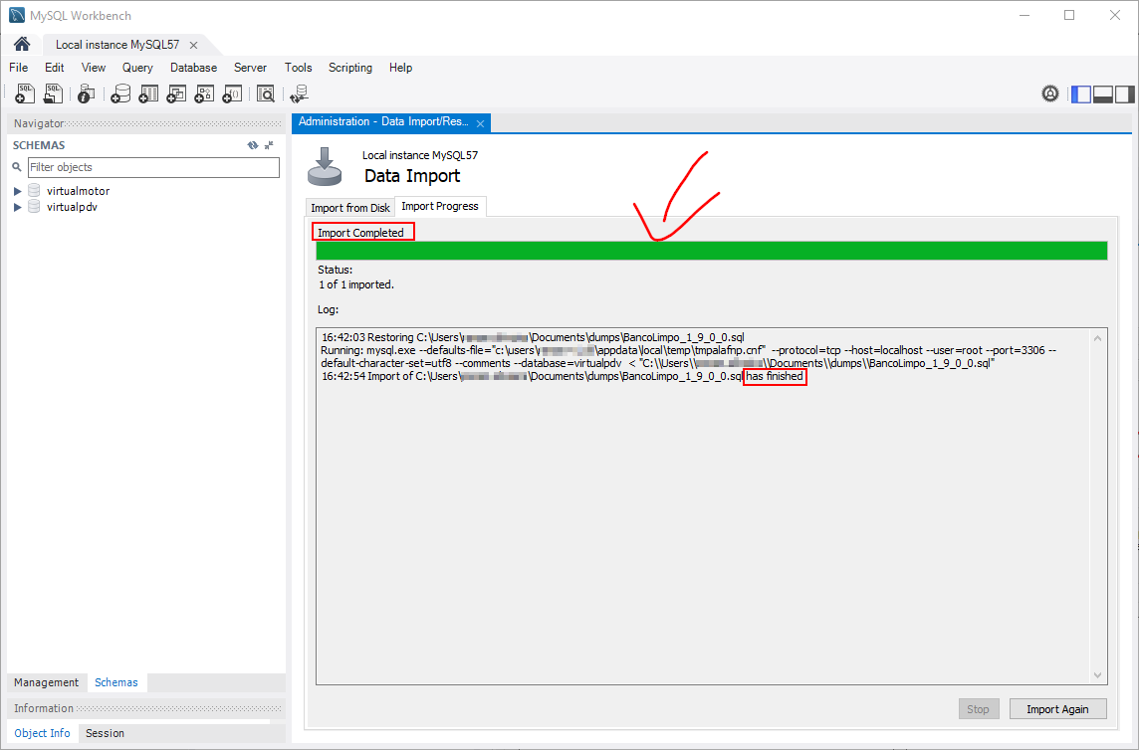Open the File menu

[x=18, y=68]
